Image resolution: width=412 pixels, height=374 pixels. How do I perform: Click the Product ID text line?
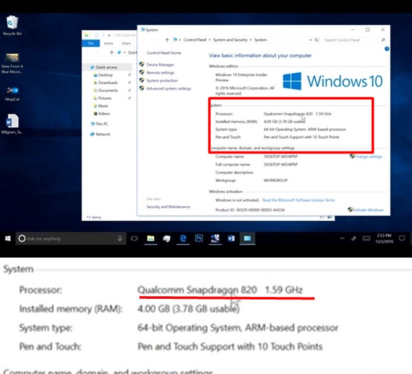(250, 209)
